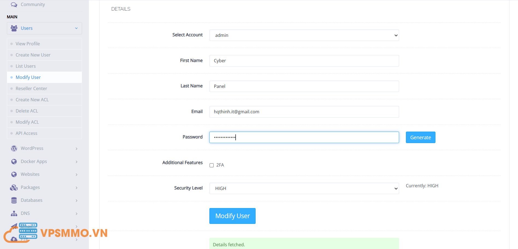Click the Docker Apps globe icon
This screenshot has height=249, width=518.
pos(14,161)
